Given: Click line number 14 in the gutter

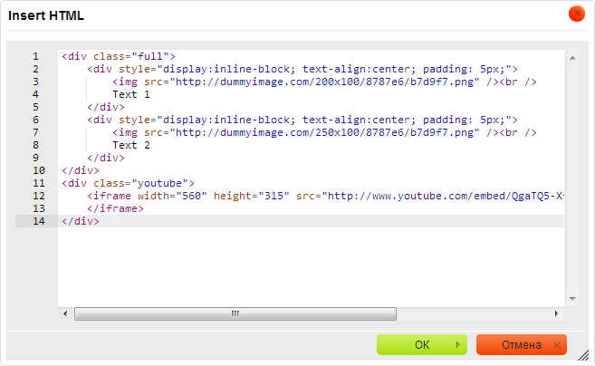Looking at the screenshot, I should [38, 221].
